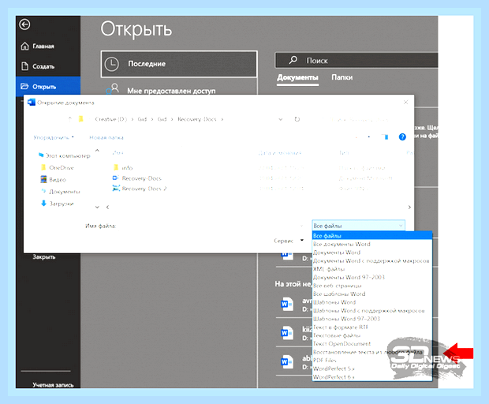
Task: Click the refresh icon in address bar
Action: (x=297, y=119)
